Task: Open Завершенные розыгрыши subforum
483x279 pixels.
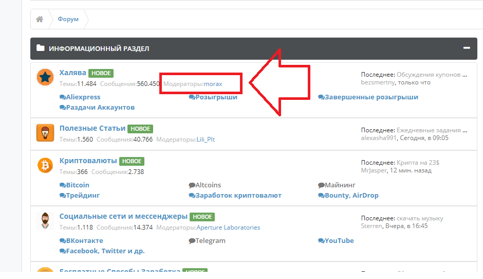Action: point(371,97)
